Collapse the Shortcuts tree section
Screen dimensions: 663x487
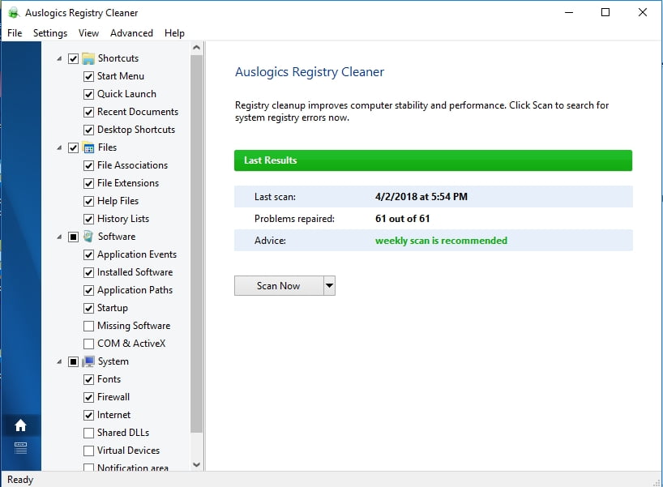(x=58, y=58)
